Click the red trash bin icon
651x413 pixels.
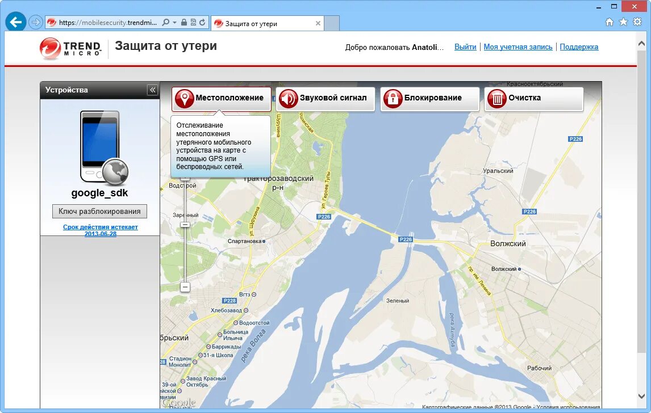(x=497, y=99)
